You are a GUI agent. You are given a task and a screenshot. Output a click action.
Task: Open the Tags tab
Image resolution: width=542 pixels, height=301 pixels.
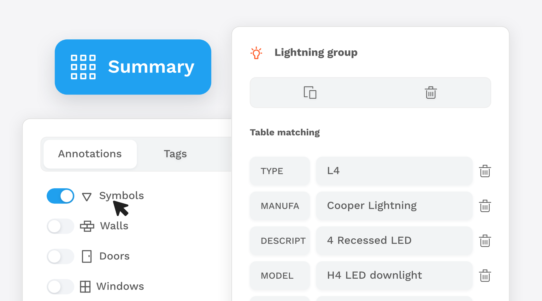point(175,154)
